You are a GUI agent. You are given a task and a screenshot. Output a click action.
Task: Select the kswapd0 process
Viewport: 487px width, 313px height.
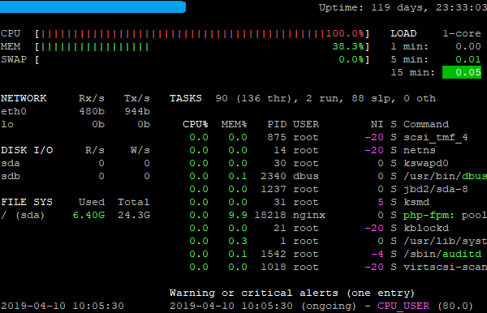(x=426, y=164)
